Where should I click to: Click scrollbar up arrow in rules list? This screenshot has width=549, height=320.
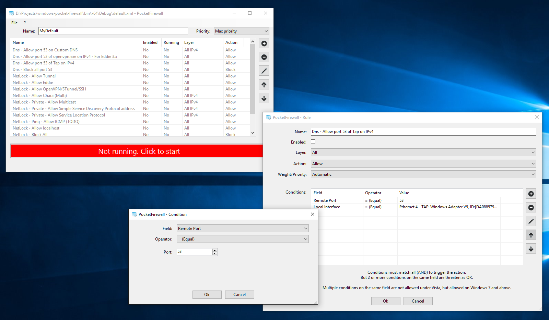click(x=253, y=41)
